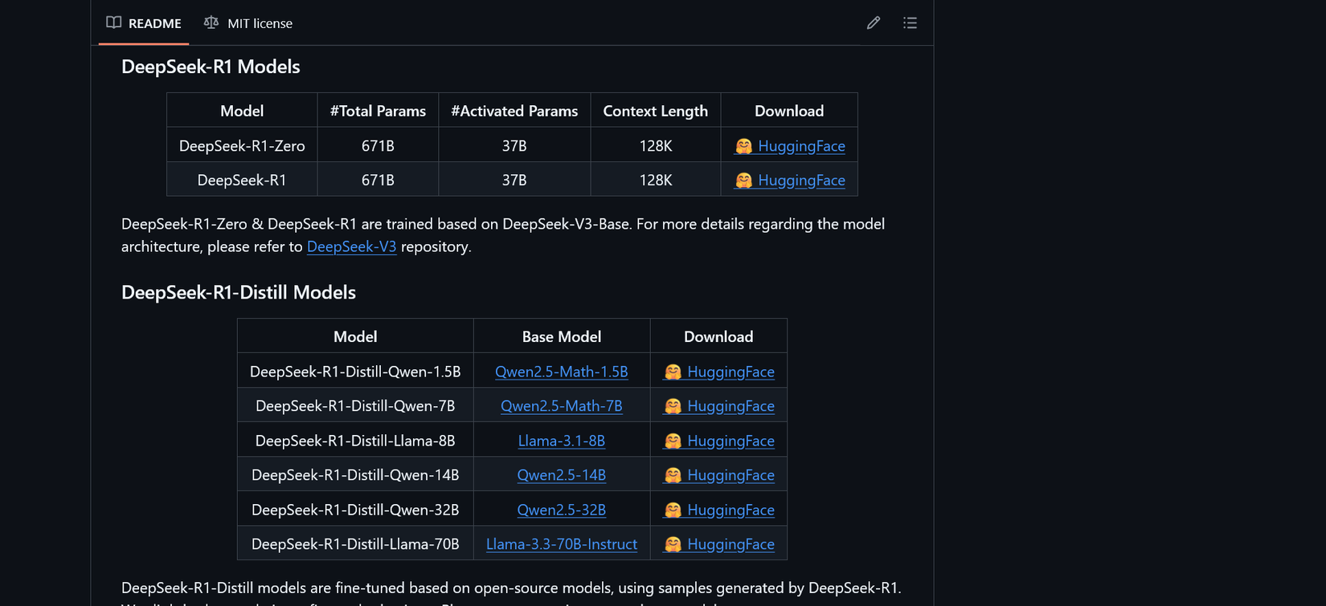This screenshot has height=606, width=1326.
Task: Open the Qwen2.5-Math-7B base model link
Action: (562, 406)
